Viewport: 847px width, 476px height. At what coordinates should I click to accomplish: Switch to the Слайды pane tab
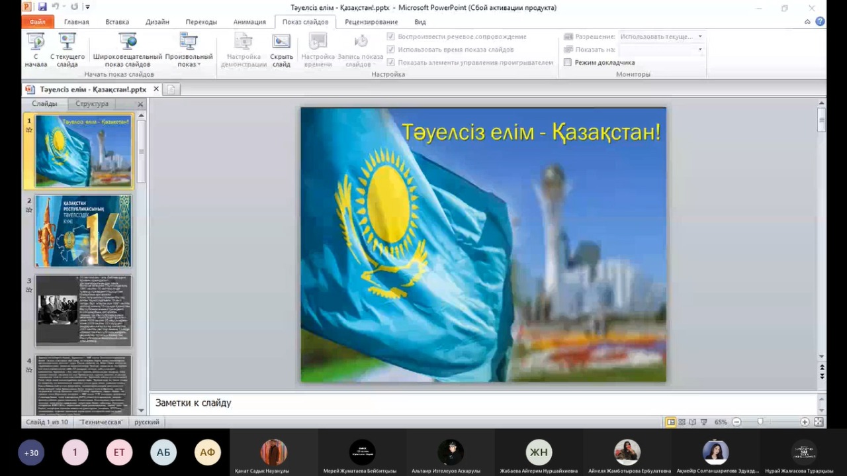coord(44,104)
